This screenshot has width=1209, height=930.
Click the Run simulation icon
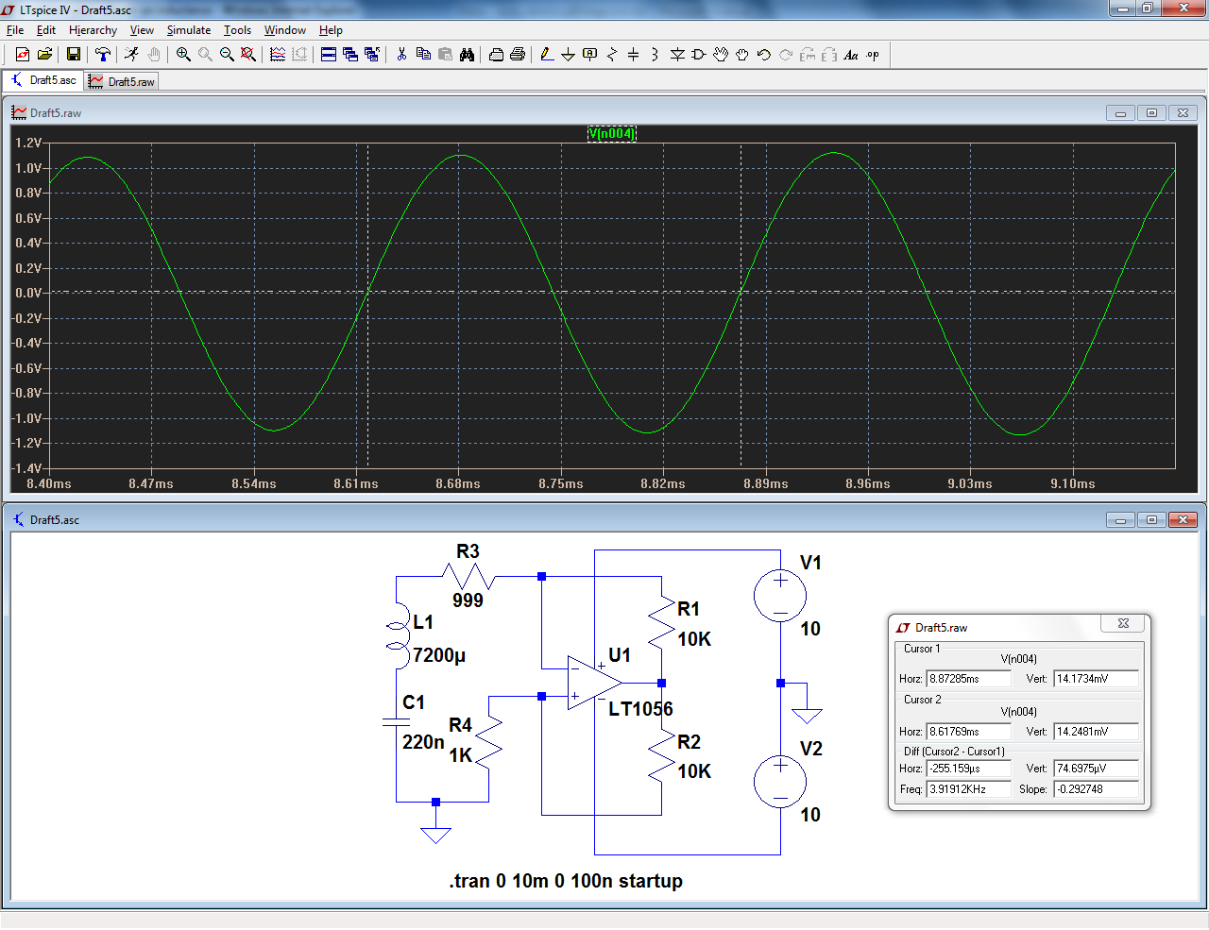click(x=131, y=55)
